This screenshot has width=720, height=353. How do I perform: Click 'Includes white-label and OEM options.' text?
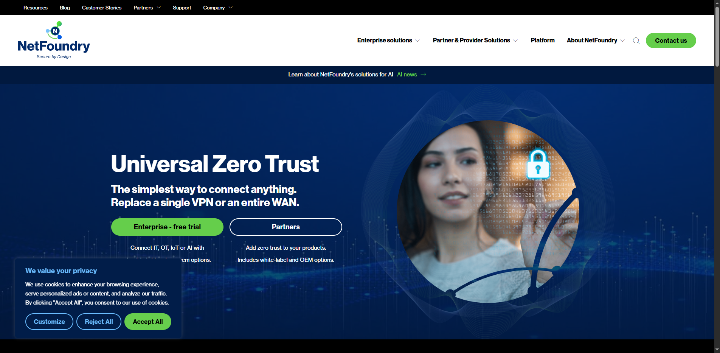(286, 260)
